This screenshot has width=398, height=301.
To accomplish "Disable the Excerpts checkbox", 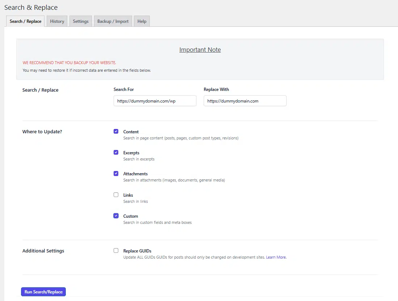I will (116, 152).
